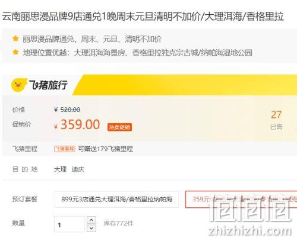Click the quantity input field
Image resolution: width=297 pixels, height=241 pixels.
pyautogui.click(x=69, y=224)
